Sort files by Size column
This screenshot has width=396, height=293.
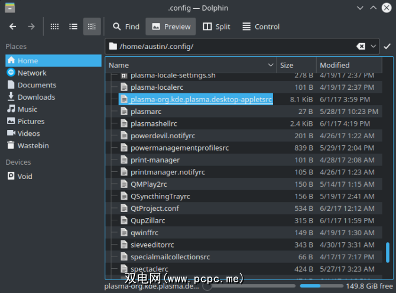point(296,65)
